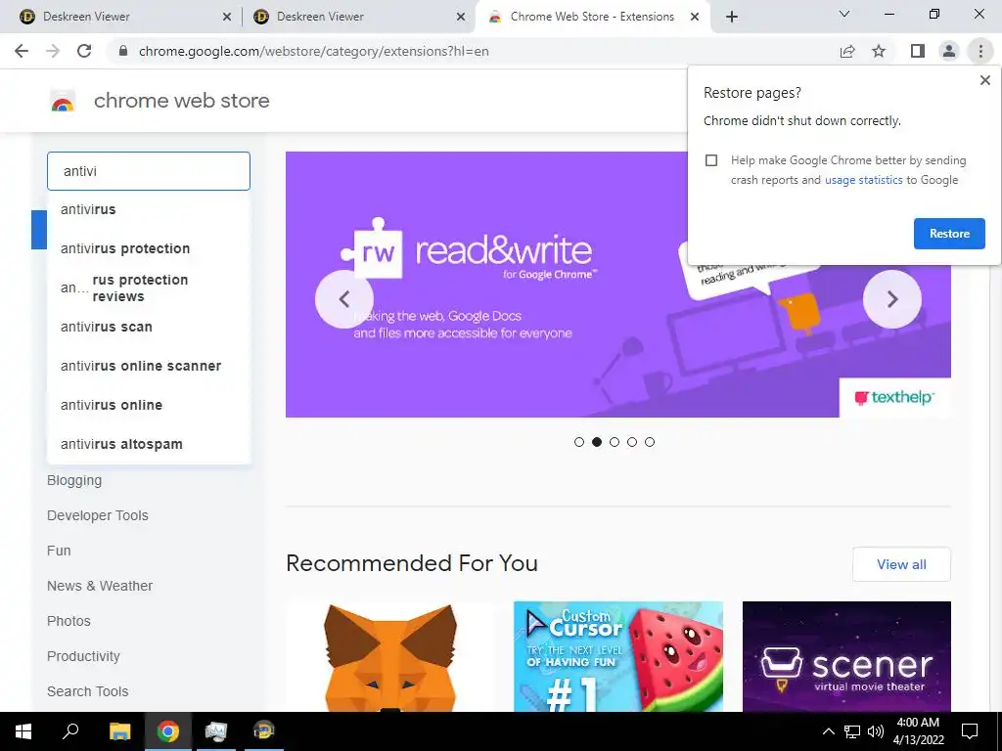Open the Search Tools category

click(x=87, y=691)
